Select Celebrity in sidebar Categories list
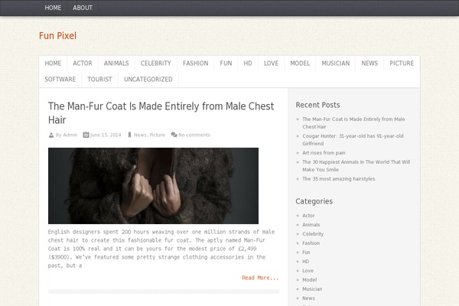459x306 pixels. 313,234
